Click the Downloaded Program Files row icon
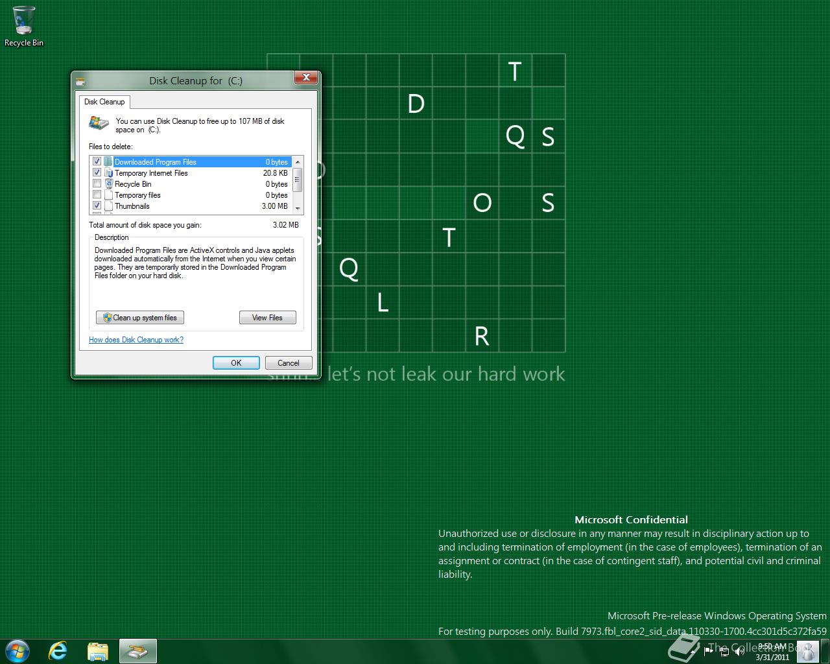Screen dimensions: 830x664 click(108, 161)
